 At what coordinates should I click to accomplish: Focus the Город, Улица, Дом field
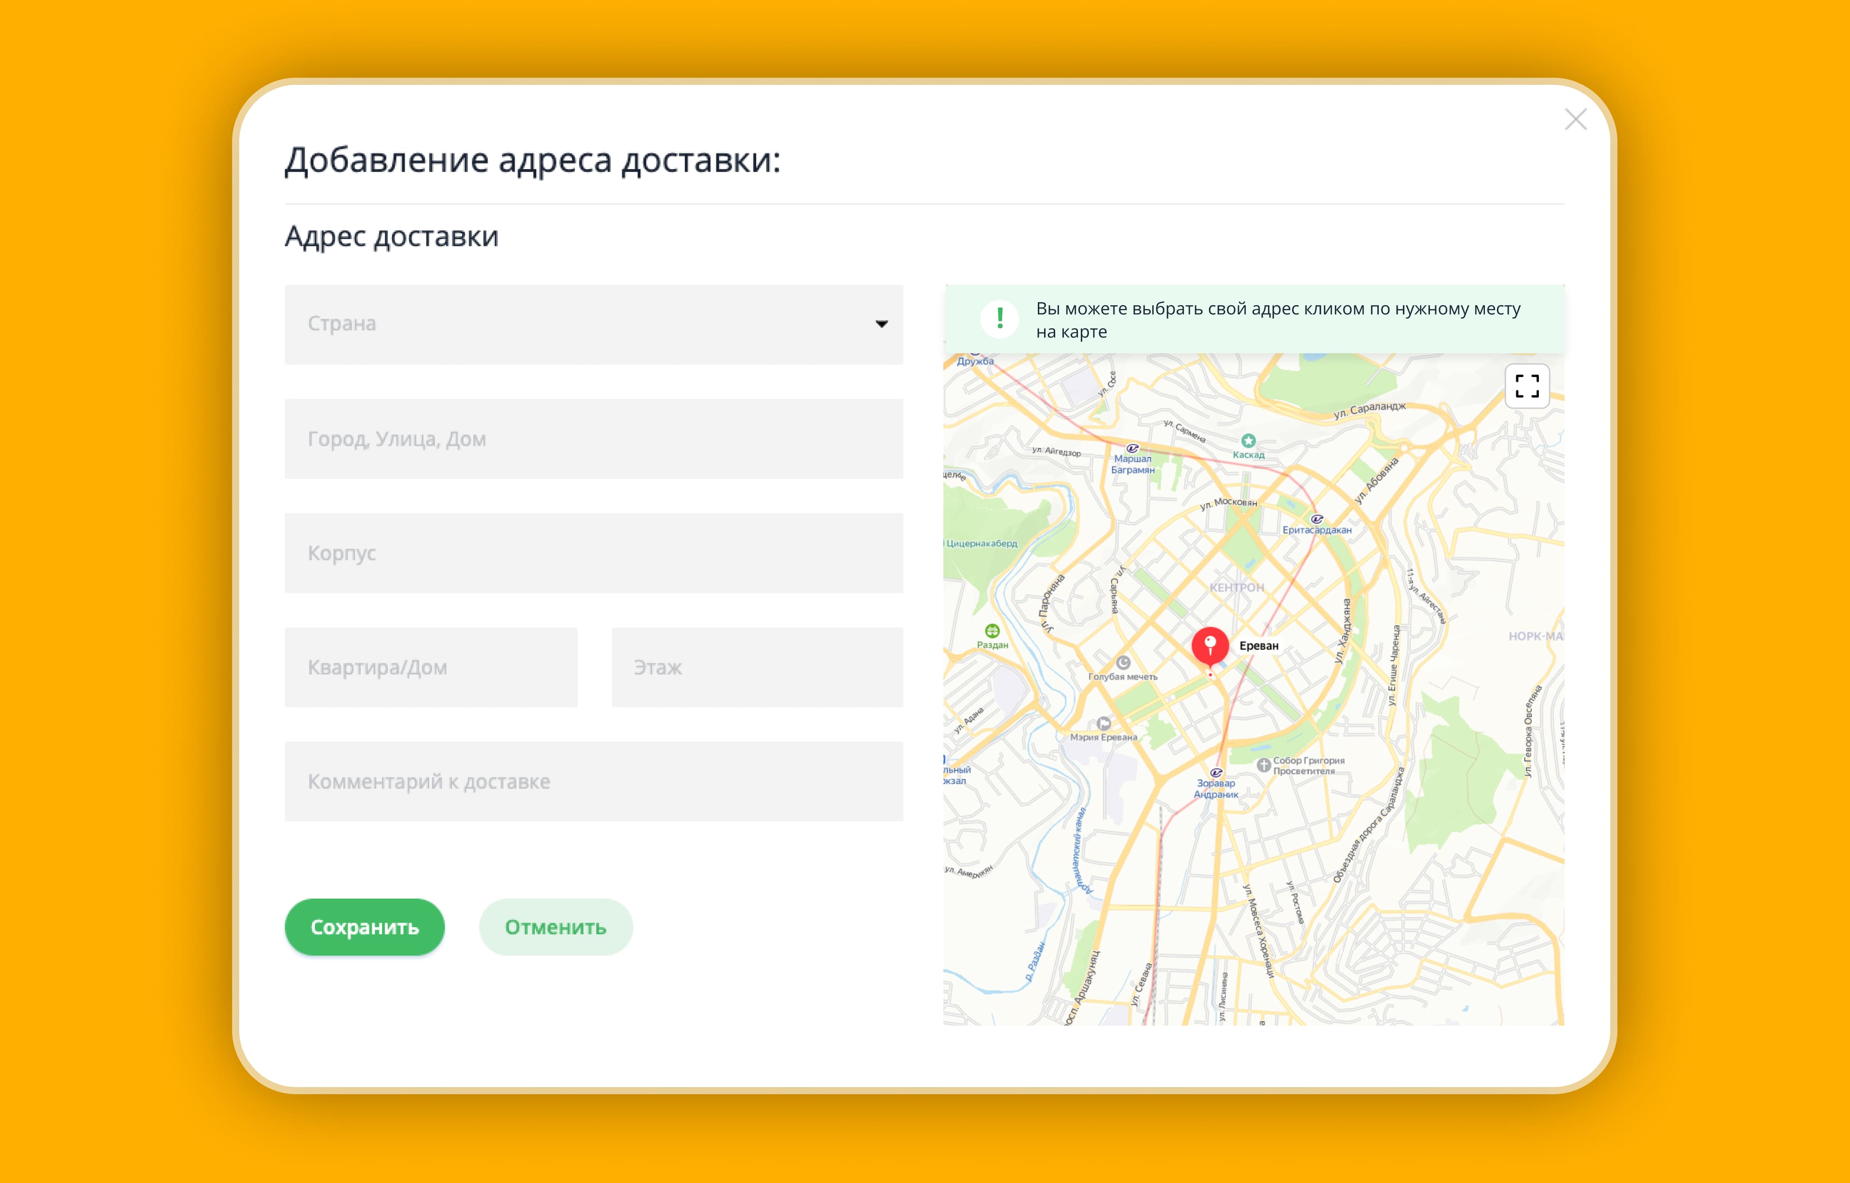pyautogui.click(x=593, y=439)
